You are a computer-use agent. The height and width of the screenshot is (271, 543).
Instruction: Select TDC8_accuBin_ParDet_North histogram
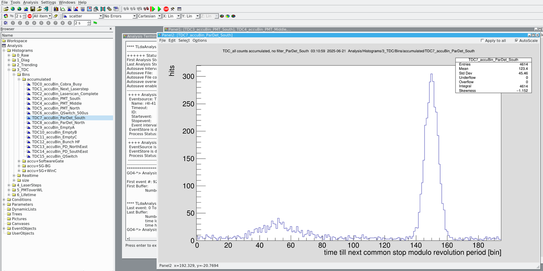coord(58,123)
